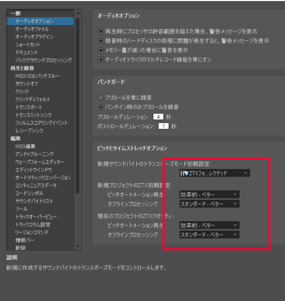Select アンドゥプルーニング entry
285x301 pixels.
click(34, 154)
